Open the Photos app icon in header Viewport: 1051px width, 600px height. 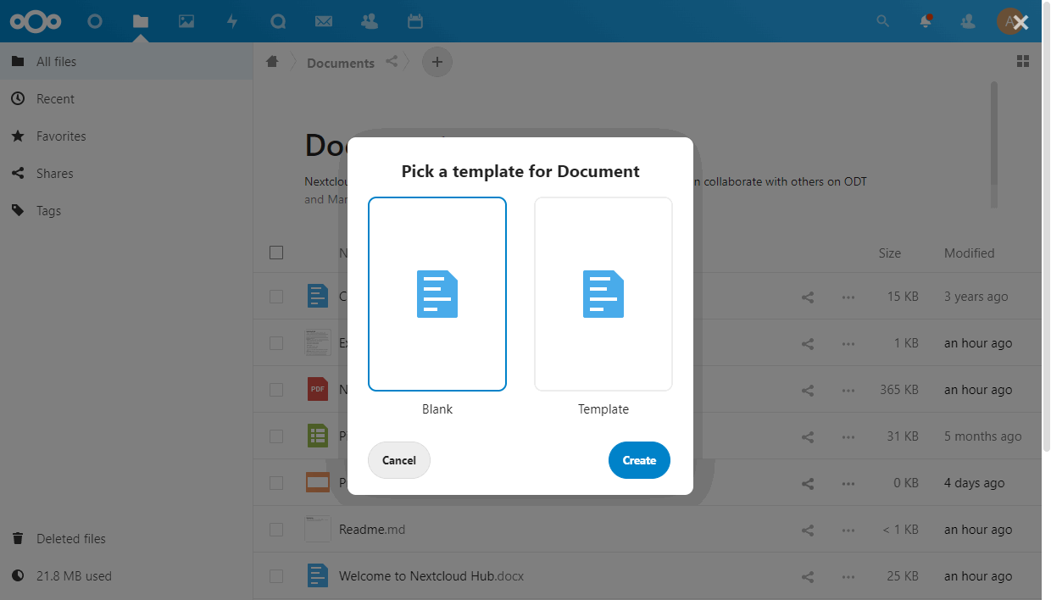[x=186, y=21]
